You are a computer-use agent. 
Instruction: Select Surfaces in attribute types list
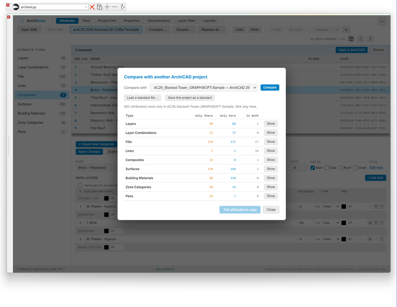[x=42, y=104]
